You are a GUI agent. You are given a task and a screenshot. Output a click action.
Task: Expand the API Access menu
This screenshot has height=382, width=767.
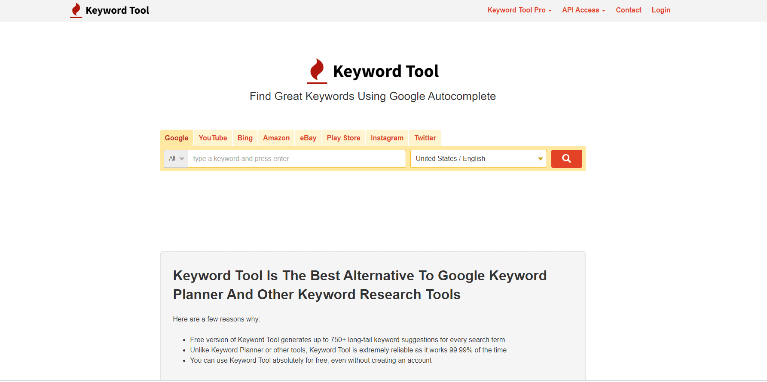coord(584,10)
